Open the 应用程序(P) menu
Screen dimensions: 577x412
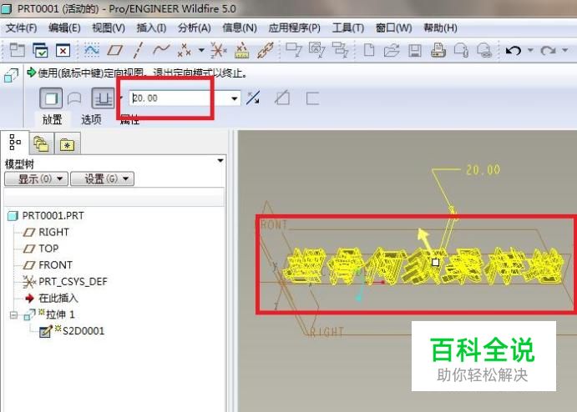tap(295, 28)
